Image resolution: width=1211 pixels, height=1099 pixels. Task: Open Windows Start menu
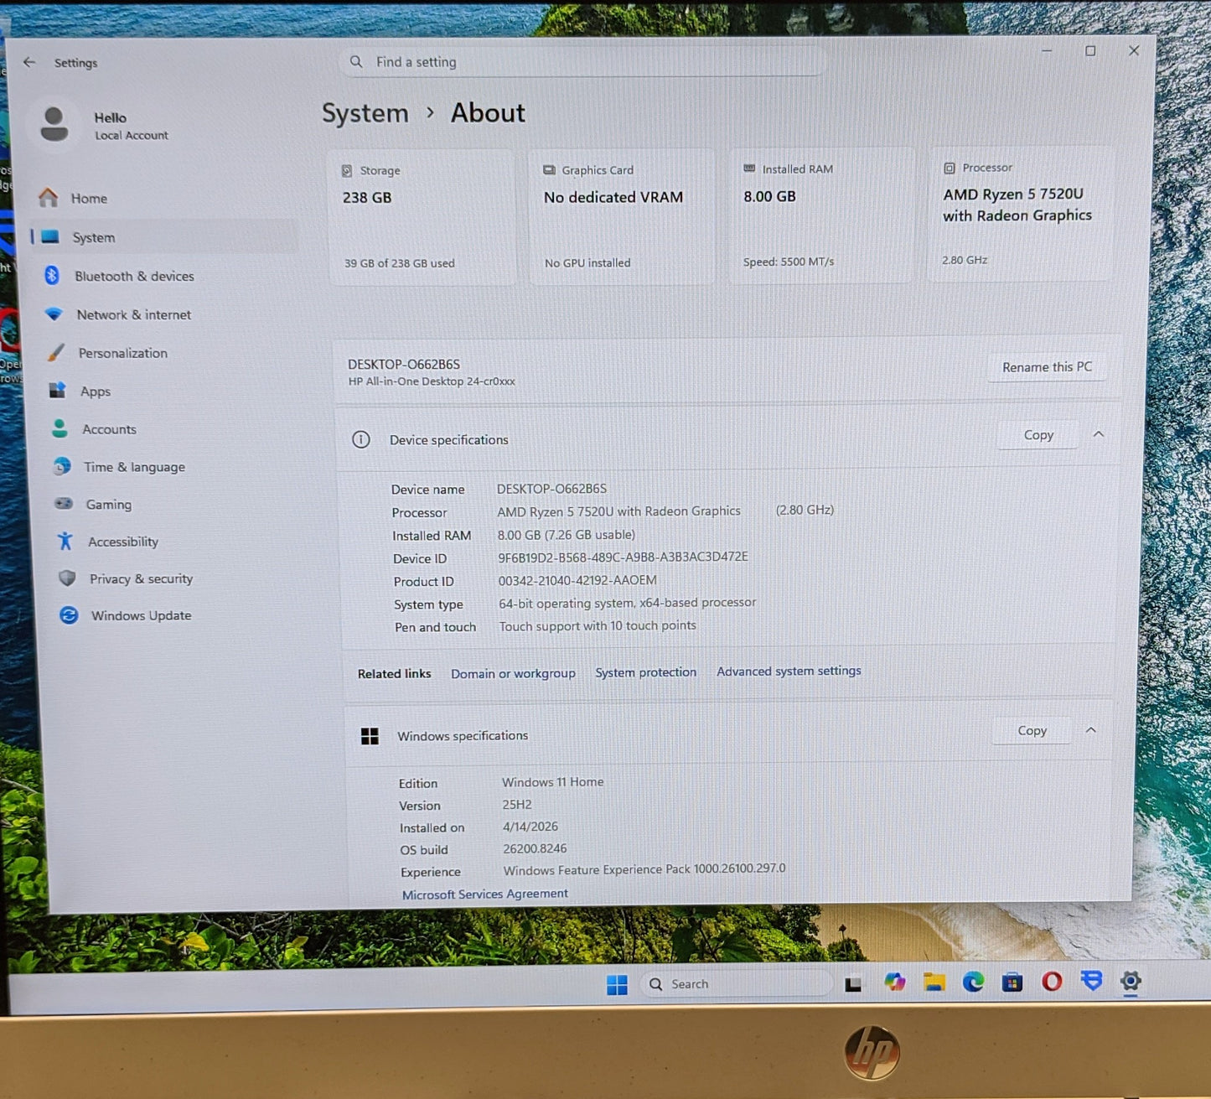coord(617,984)
